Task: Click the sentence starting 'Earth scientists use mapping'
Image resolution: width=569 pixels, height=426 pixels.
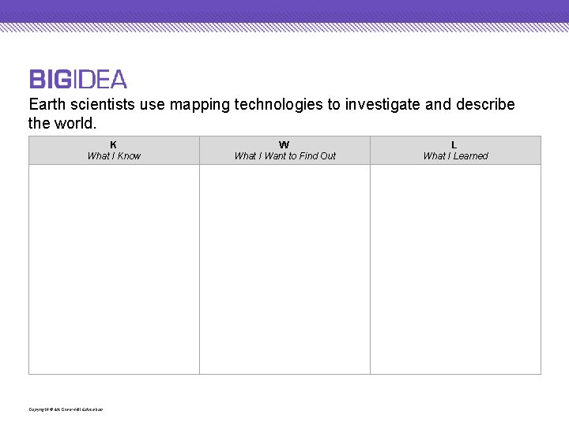Action: tap(272, 114)
